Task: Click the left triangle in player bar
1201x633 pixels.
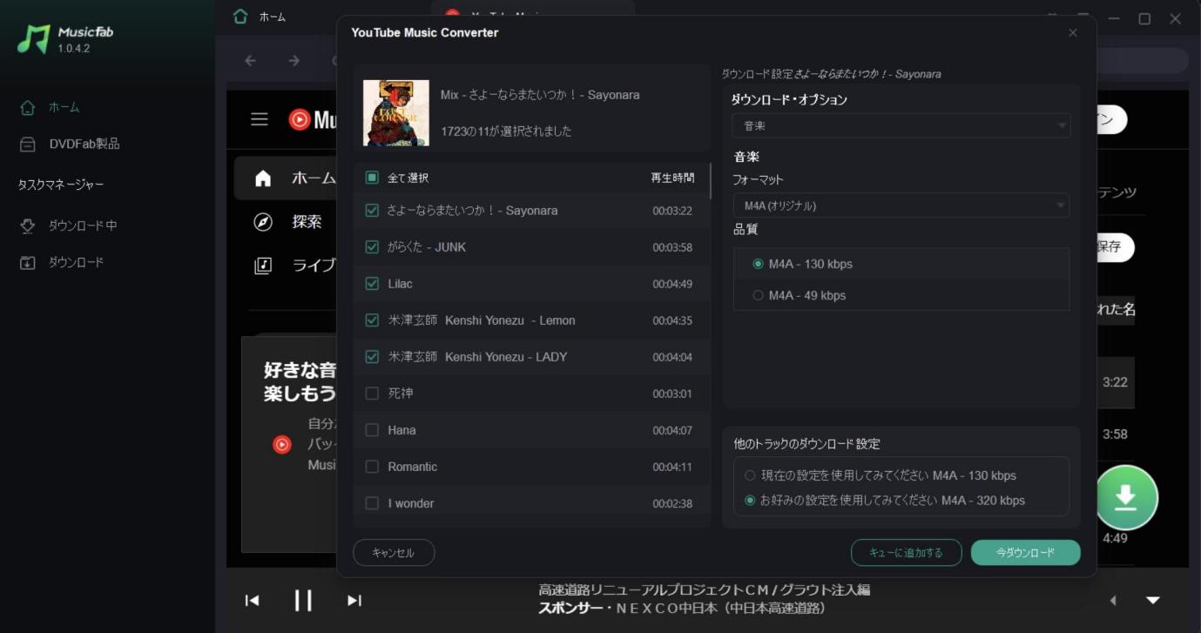Action: pos(1113,600)
